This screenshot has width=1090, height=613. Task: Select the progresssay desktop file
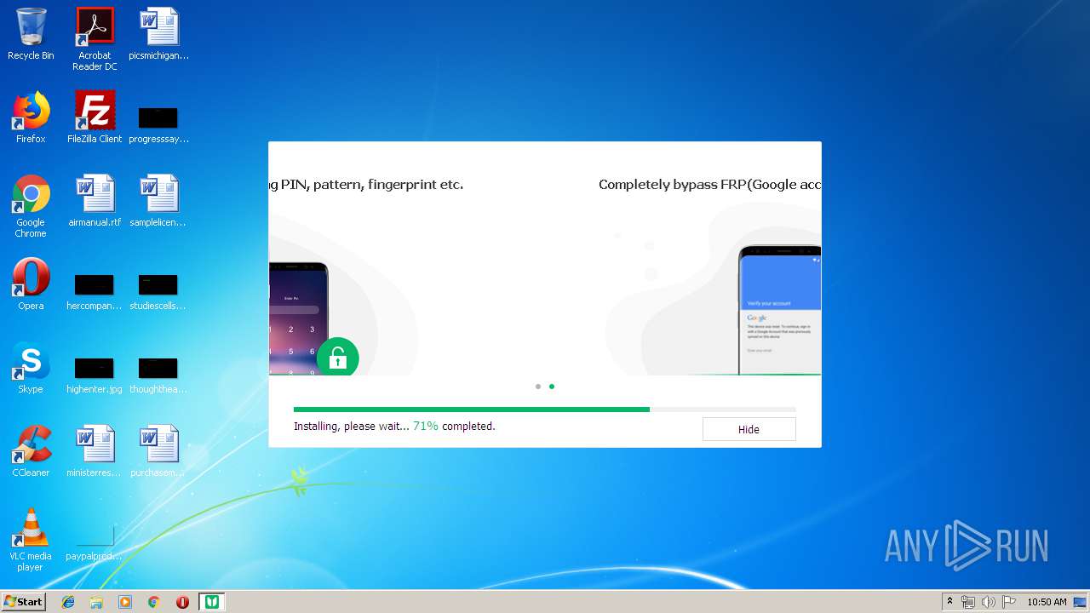pos(159,124)
